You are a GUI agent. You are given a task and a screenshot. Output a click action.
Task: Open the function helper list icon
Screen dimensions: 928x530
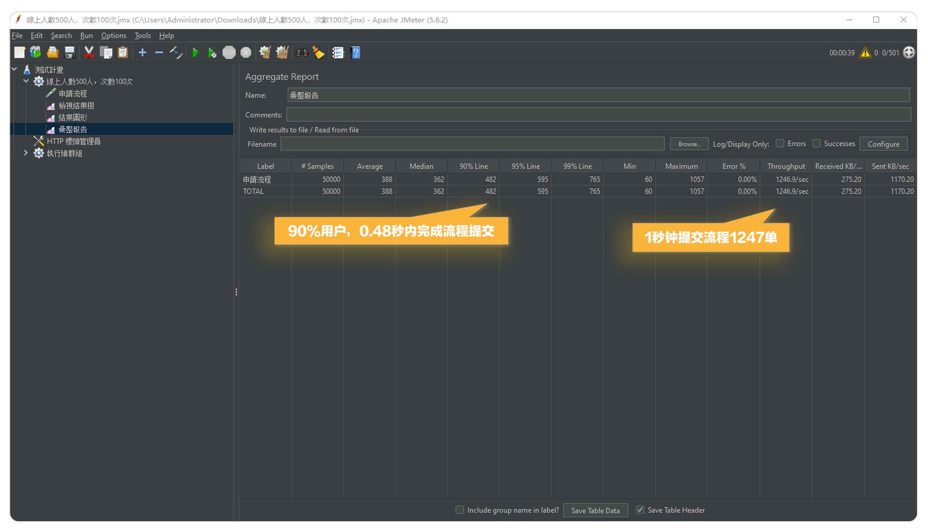[x=338, y=53]
